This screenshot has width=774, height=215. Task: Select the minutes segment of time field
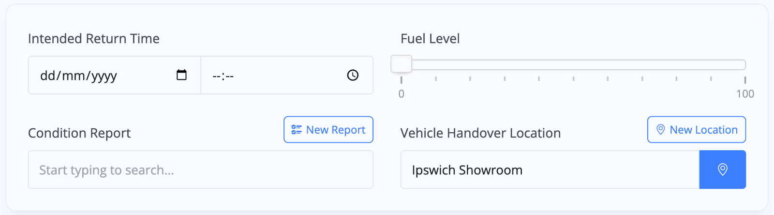tap(229, 76)
